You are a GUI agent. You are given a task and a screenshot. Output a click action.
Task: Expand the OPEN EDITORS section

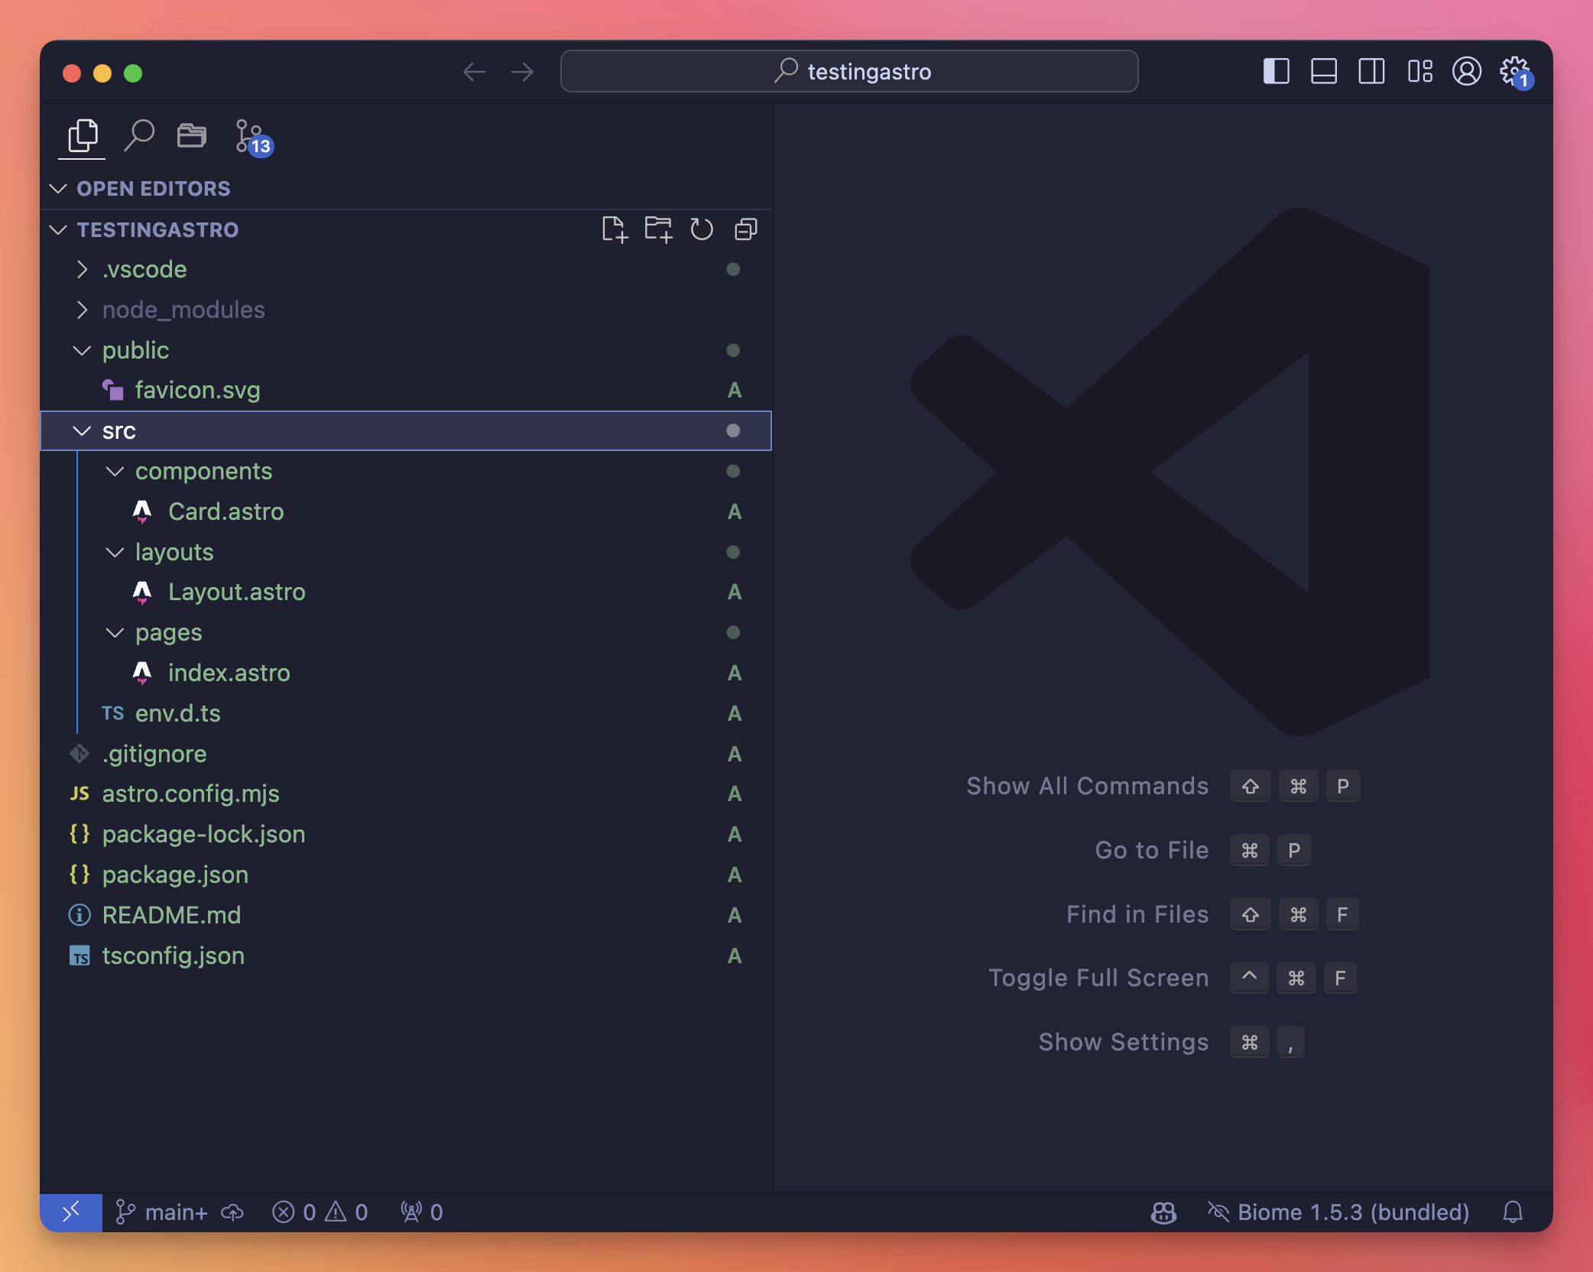click(x=153, y=188)
